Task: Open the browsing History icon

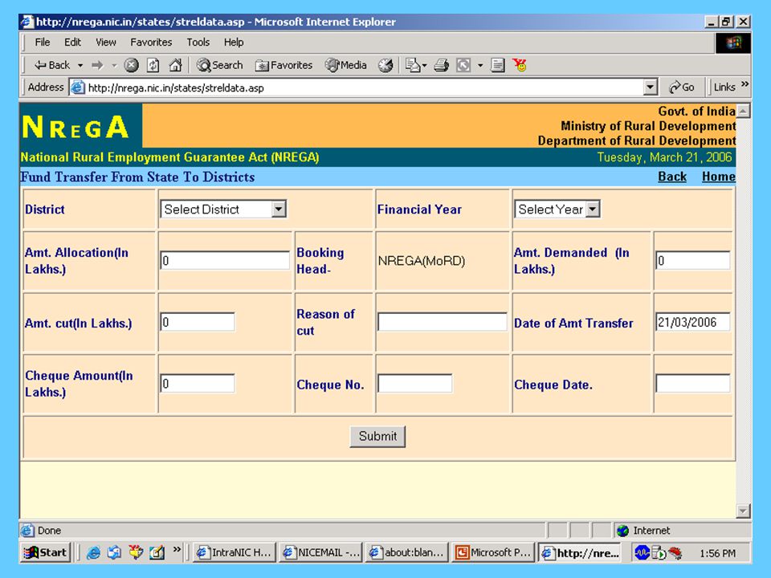Action: coord(385,65)
